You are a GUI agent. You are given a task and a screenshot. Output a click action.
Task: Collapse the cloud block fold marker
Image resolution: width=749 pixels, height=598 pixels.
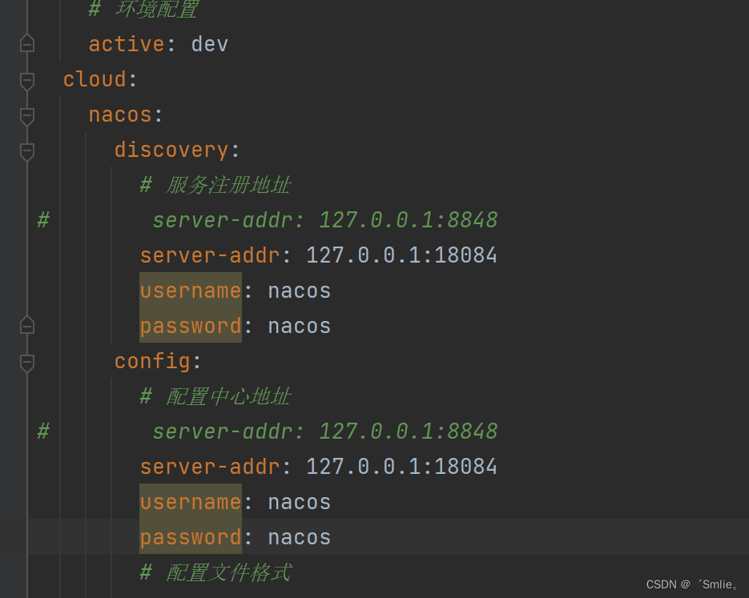27,80
